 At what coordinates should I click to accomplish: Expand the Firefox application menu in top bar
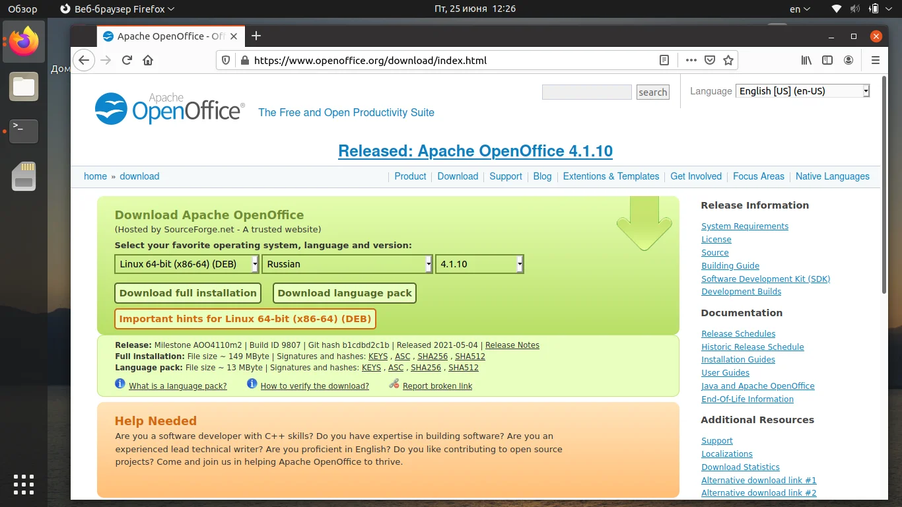click(117, 9)
